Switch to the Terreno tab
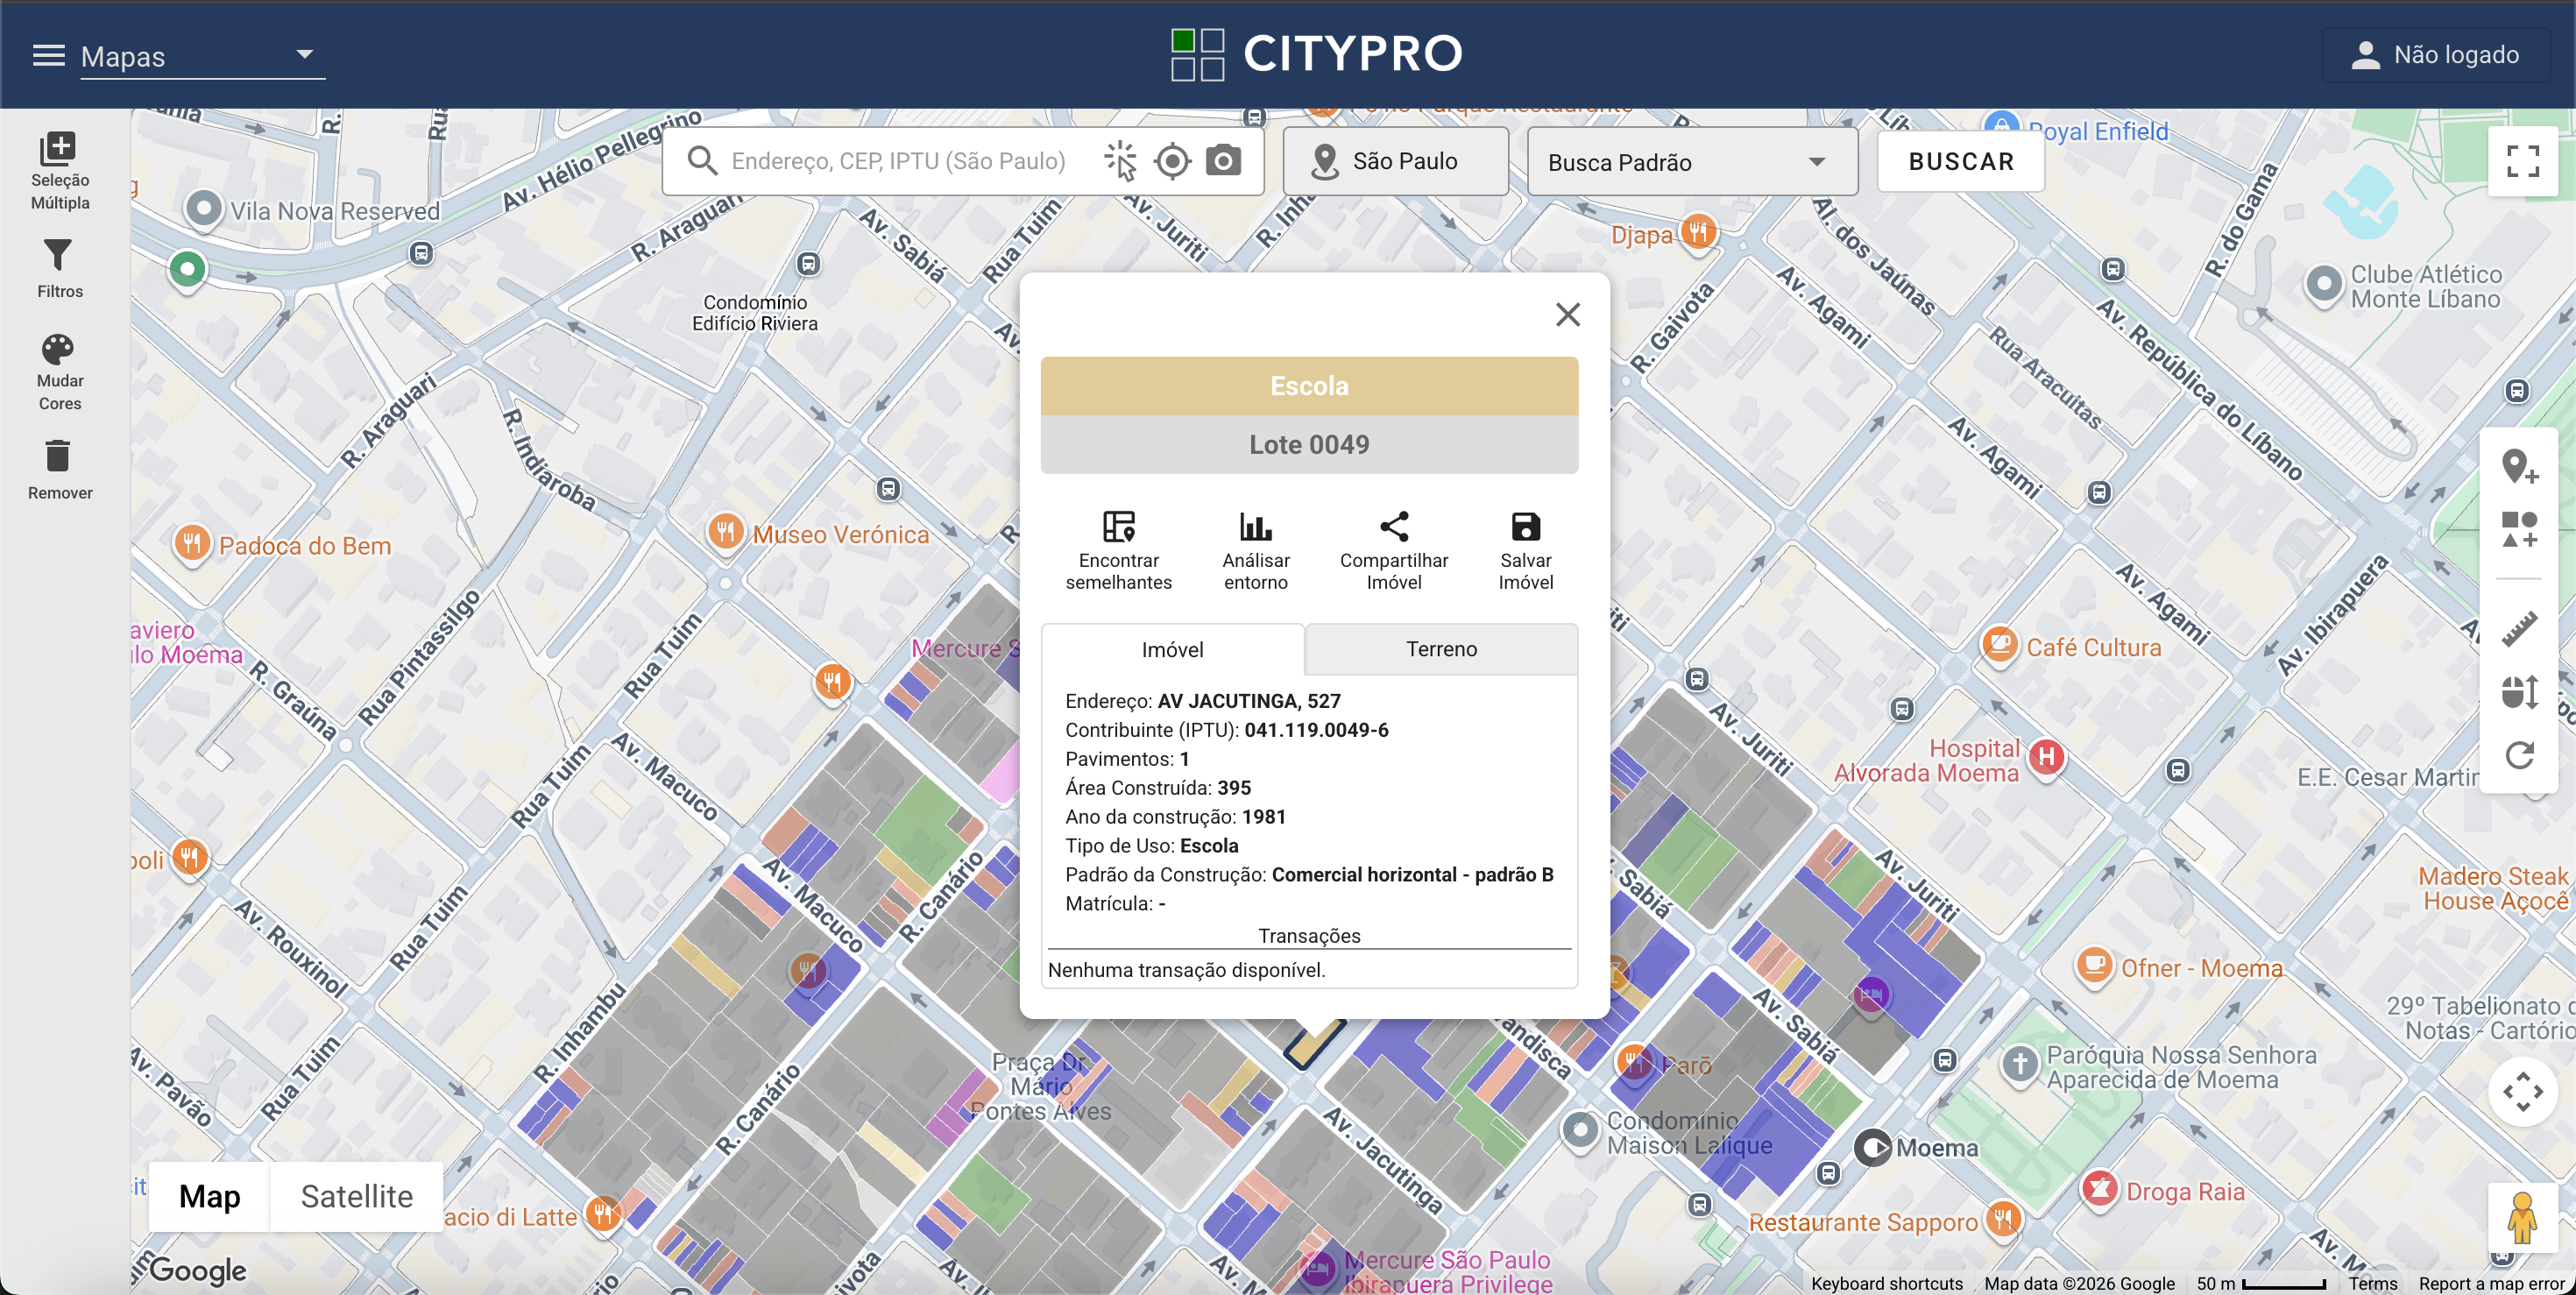 coord(1441,649)
